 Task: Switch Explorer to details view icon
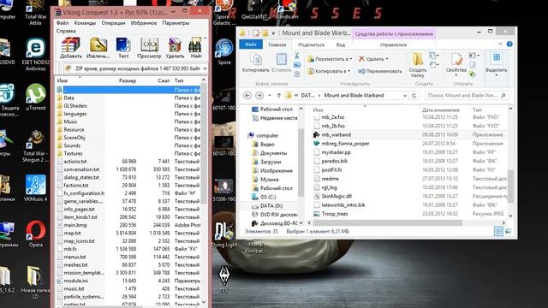(498, 231)
